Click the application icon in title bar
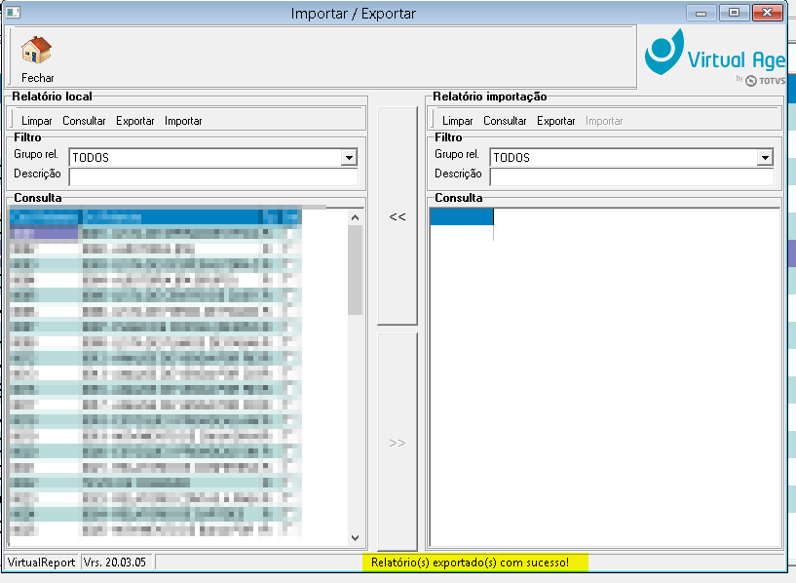 tap(14, 13)
